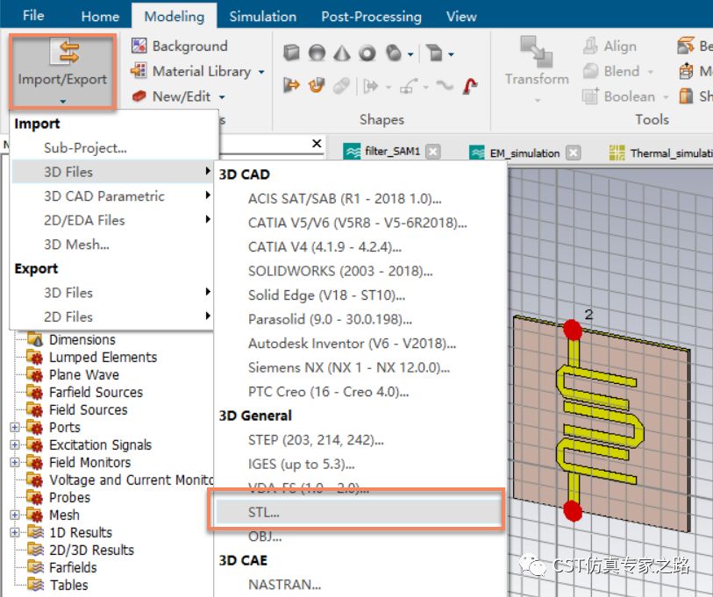
Task: Close the navigation tree panel
Action: pos(317,144)
